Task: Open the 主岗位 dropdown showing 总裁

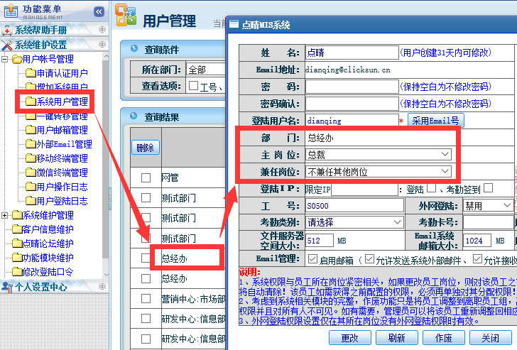Action: point(379,154)
